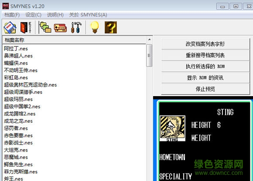
Task: Minimize the SMYNES window
Action: click(222, 6)
